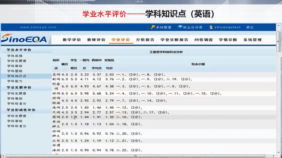Click the 系统管理 link in top bar
Image resolution: width=282 pixels, height=158 pixels.
tap(164, 27)
